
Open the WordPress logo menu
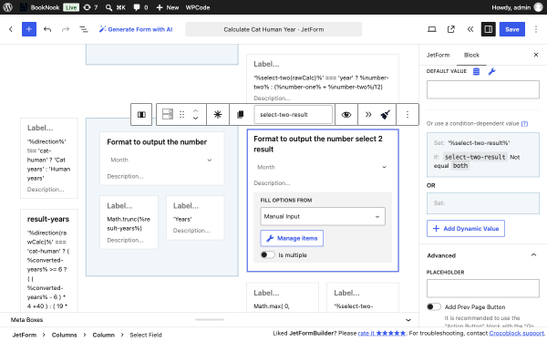click(7, 7)
